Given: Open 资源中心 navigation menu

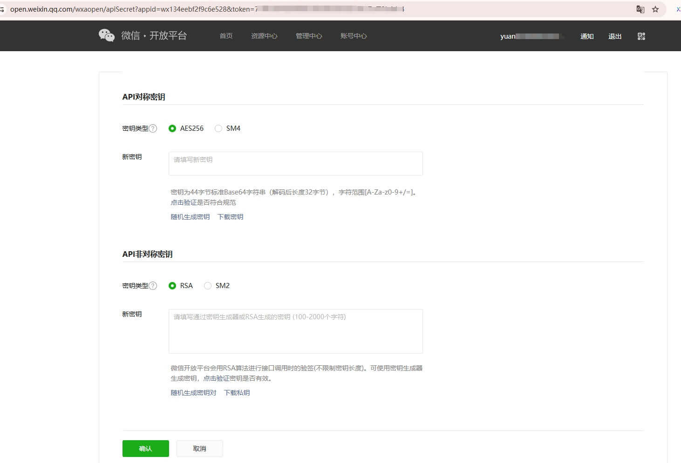Looking at the screenshot, I should pos(264,36).
